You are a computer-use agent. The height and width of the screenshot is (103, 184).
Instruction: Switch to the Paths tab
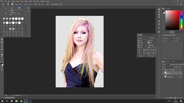[x=173, y=62]
